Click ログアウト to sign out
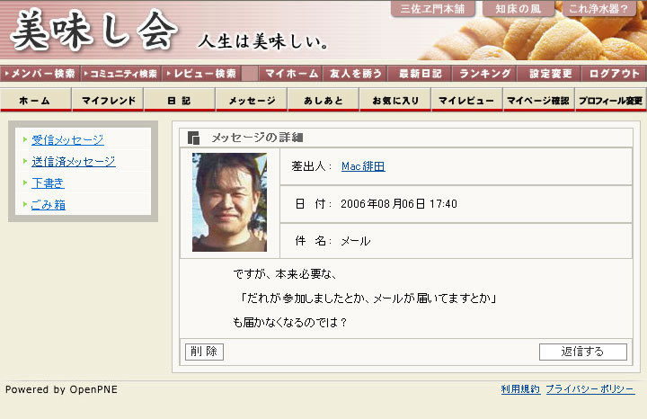The image size is (647, 419). click(614, 74)
